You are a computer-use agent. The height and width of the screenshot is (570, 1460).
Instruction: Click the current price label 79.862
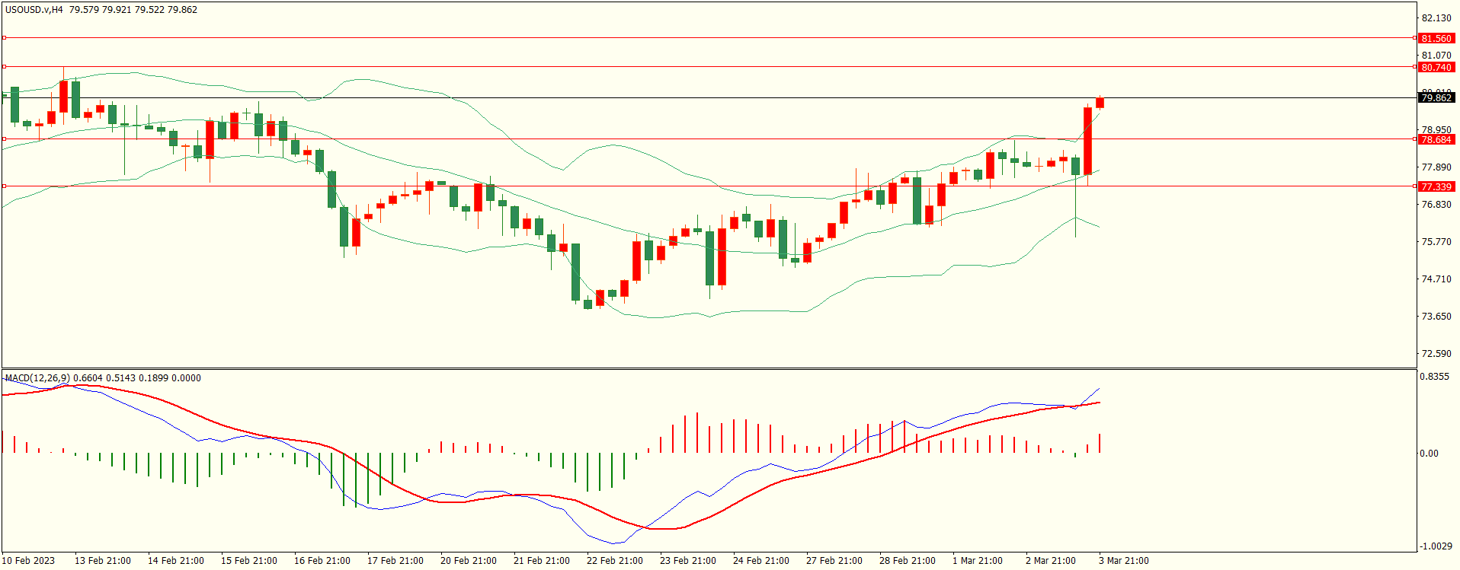[1436, 97]
